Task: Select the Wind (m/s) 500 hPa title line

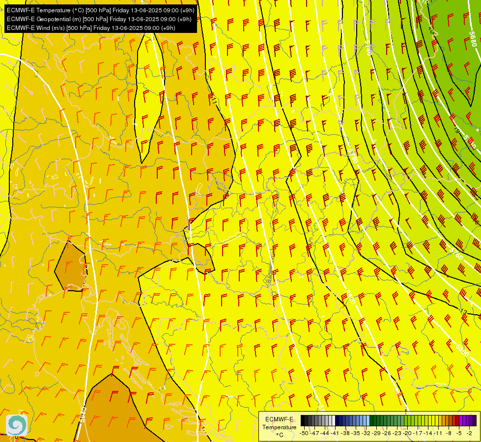Action: coord(91,28)
